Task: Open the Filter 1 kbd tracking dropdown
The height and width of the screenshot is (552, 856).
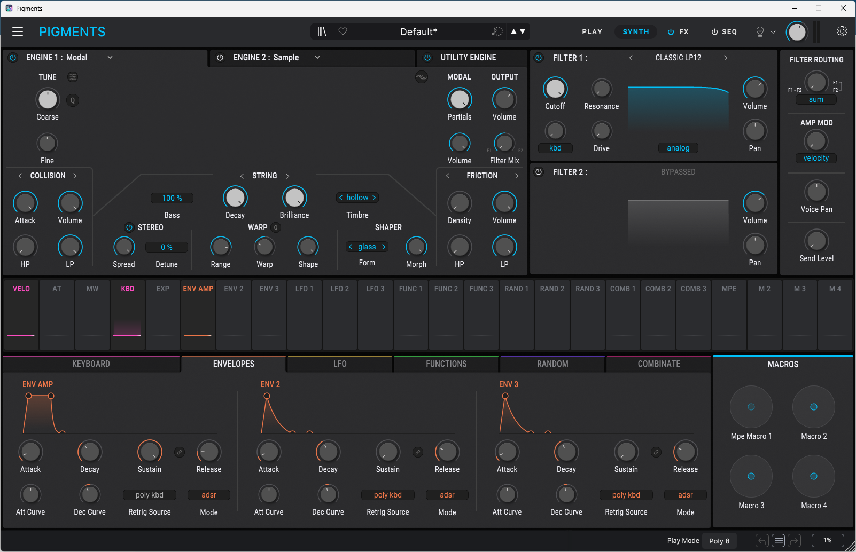Action: (x=555, y=148)
